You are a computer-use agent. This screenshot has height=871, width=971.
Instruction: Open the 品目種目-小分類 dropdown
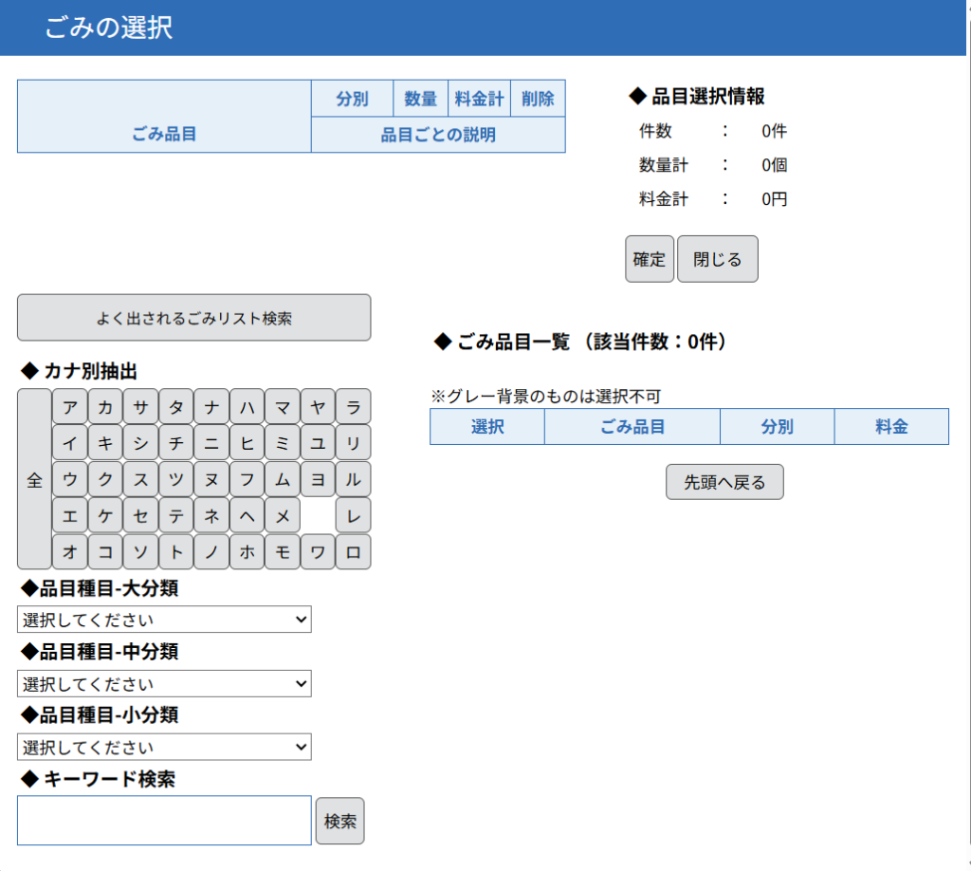pos(163,747)
